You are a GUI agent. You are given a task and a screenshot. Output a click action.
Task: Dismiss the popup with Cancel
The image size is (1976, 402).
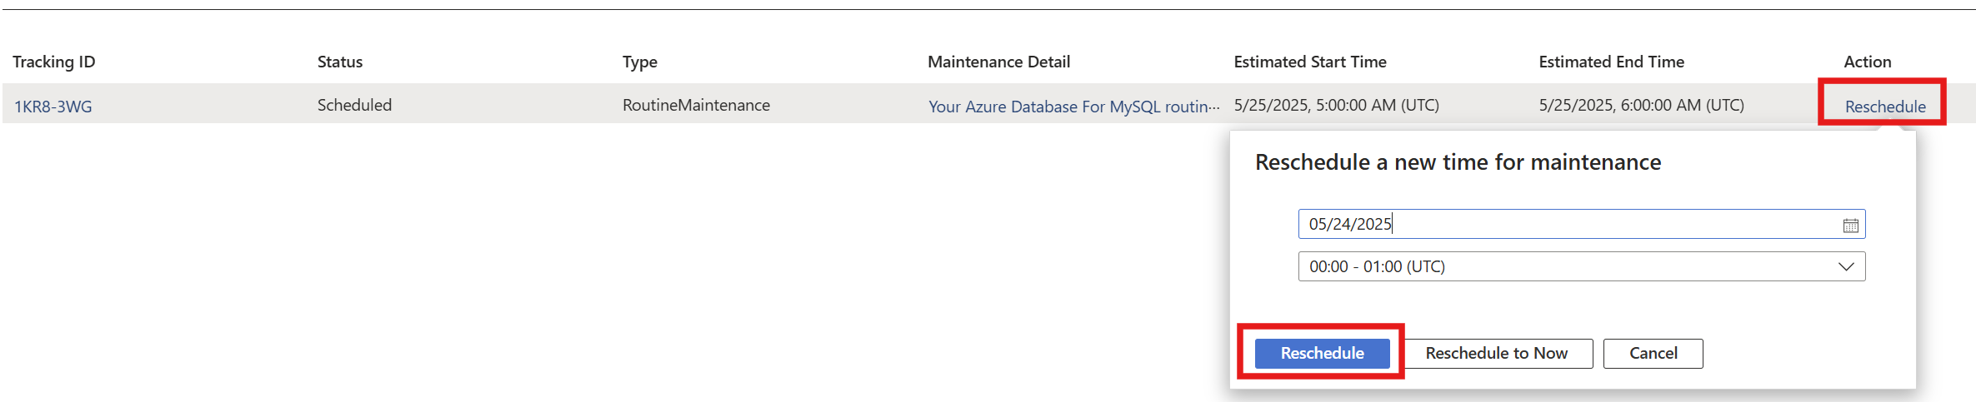pyautogui.click(x=1653, y=353)
